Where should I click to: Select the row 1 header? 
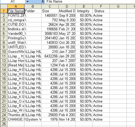coord(4,11)
